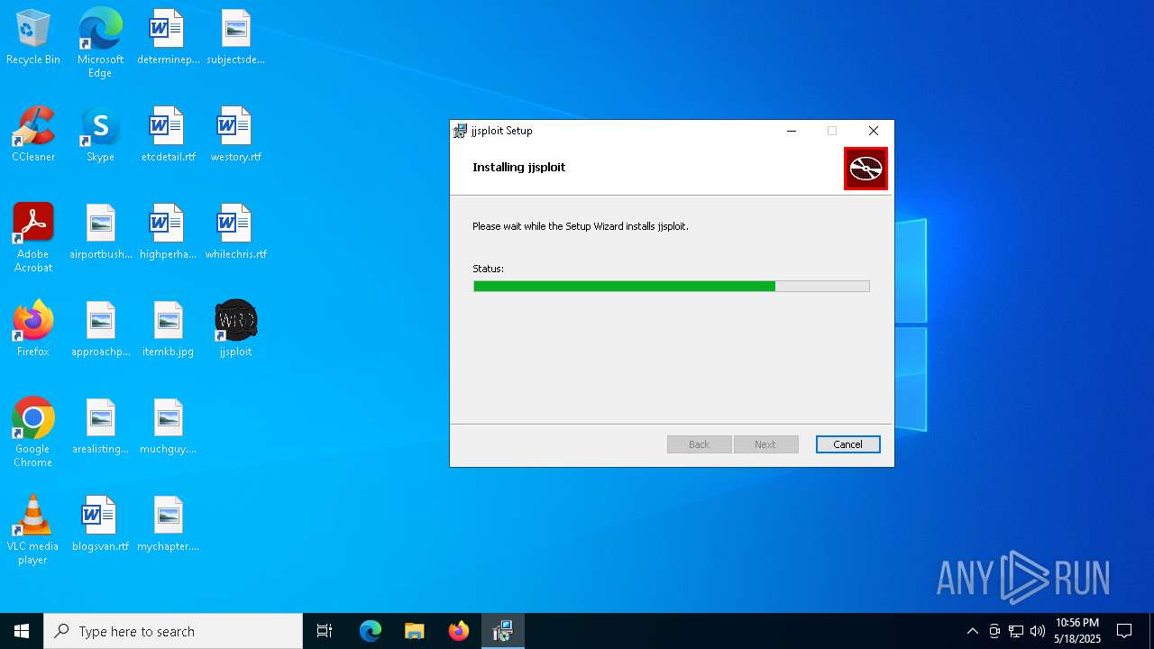
Task: Open jjsploit desktop shortcut
Action: [235, 330]
